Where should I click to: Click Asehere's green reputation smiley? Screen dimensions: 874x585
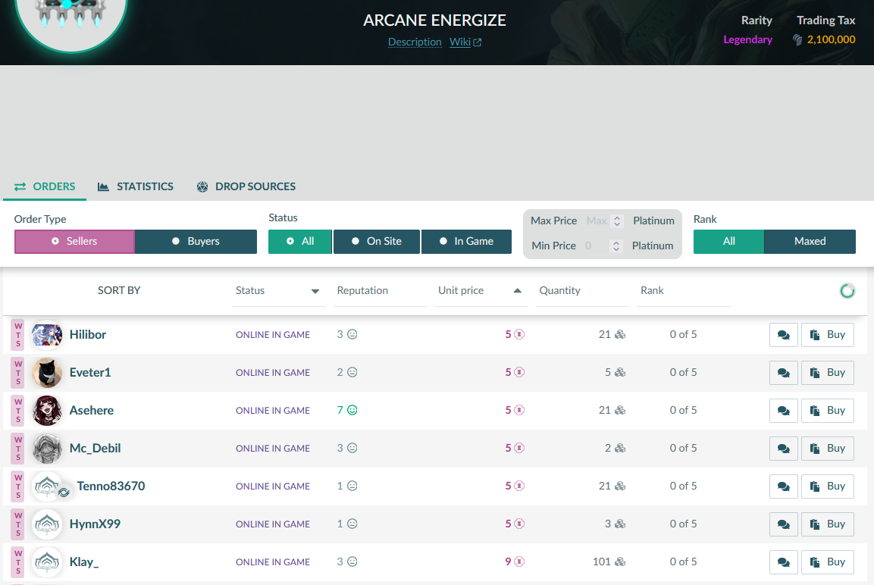pyautogui.click(x=352, y=410)
